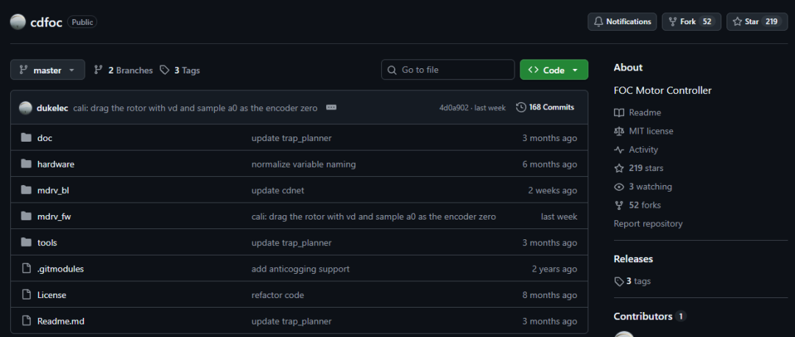Click the file icon beside .gitmodules

coord(26,269)
